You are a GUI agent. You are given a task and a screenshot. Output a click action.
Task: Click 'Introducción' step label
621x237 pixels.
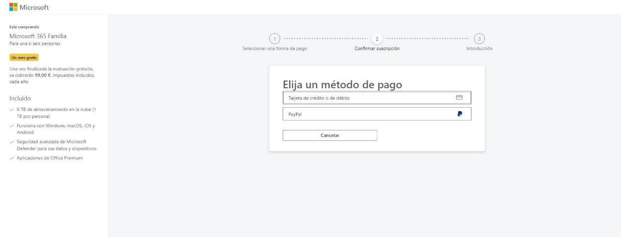479,49
